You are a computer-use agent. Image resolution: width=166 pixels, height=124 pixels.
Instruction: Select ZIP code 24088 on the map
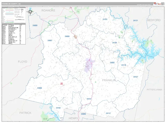39,88
